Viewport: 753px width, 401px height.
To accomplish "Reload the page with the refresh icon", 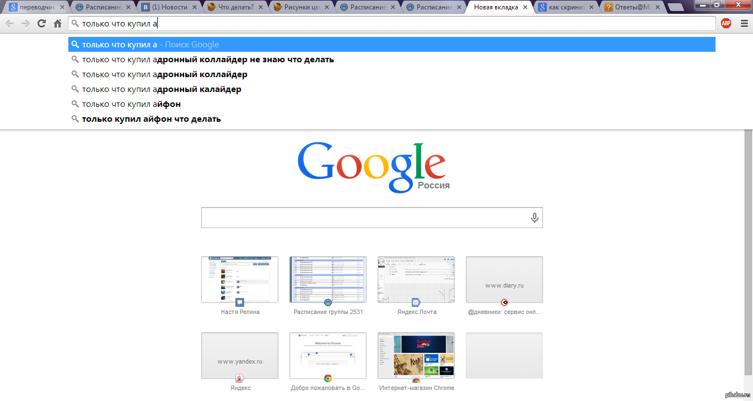I will [41, 24].
